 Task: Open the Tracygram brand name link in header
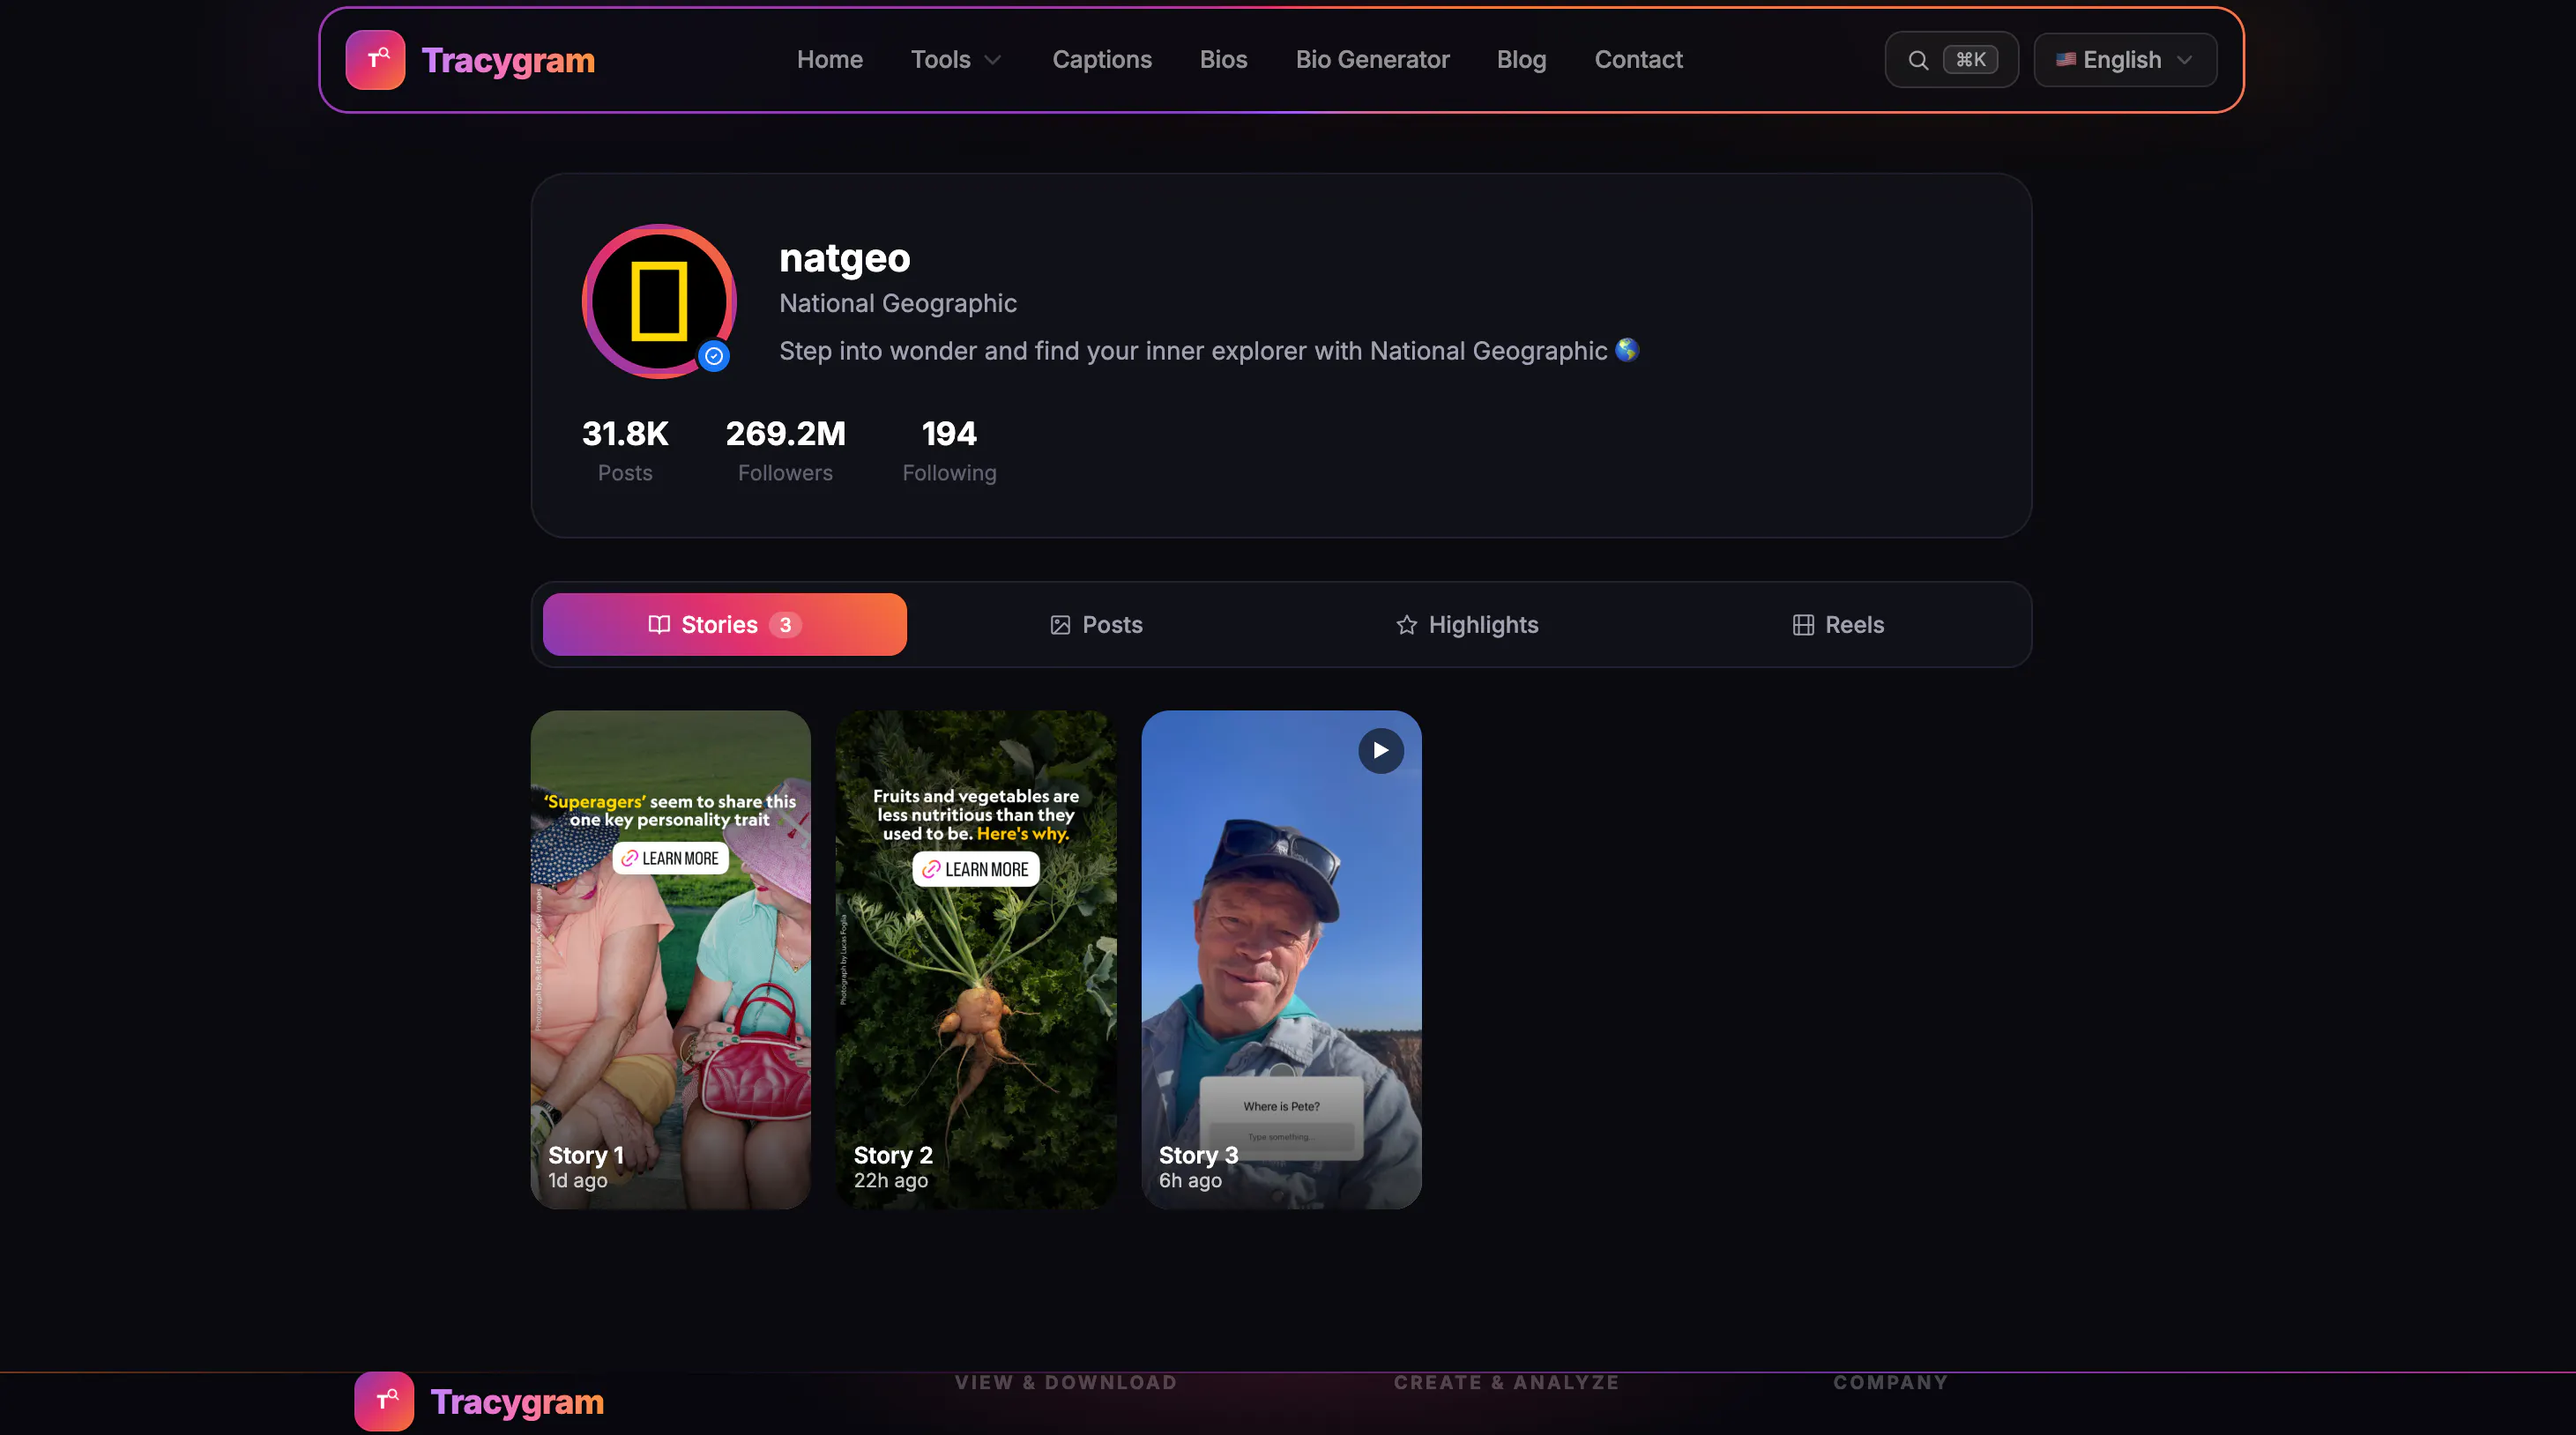point(508,60)
